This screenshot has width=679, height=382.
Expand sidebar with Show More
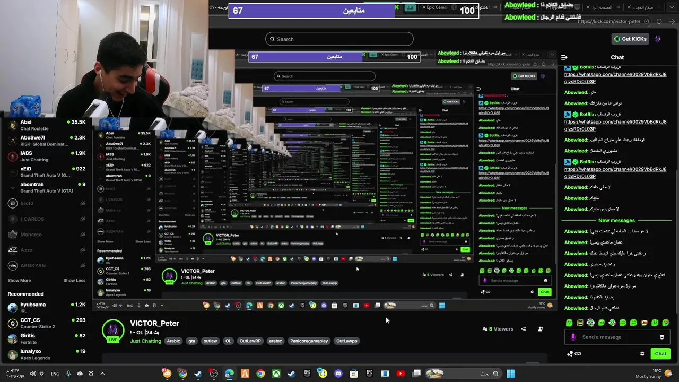coord(19,280)
